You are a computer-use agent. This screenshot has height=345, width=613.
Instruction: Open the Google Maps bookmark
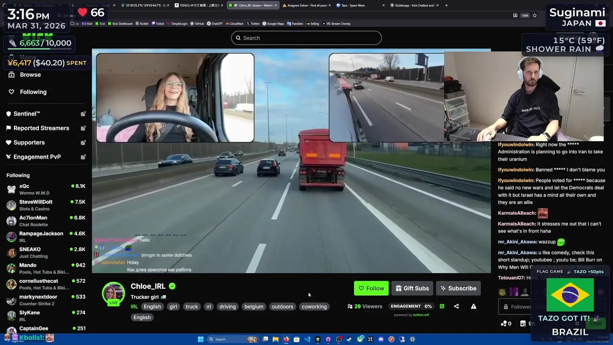pos(273,23)
